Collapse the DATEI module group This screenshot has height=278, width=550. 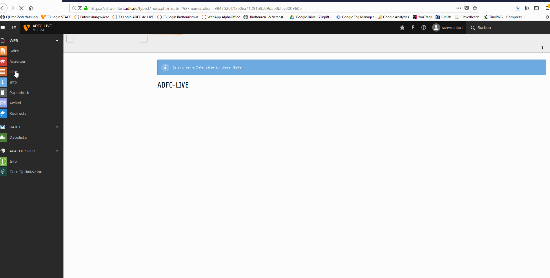click(57, 127)
